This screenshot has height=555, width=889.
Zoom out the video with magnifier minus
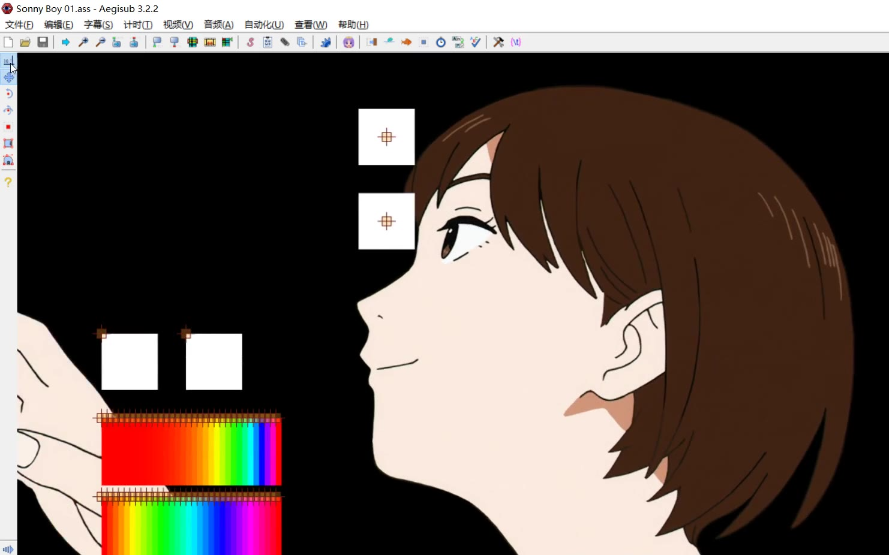[100, 42]
